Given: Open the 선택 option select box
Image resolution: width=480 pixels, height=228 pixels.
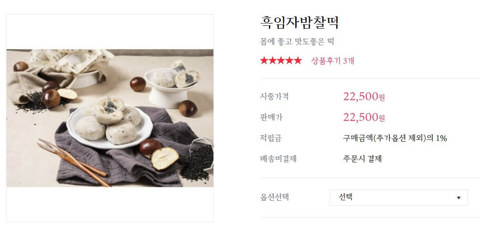Looking at the screenshot, I should 398,198.
